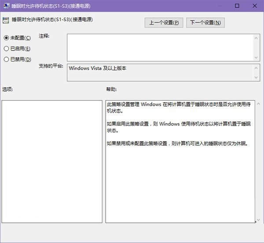This screenshot has height=243, width=264.
Task: Click inside the empty 选项 options pane
Action: pos(52,161)
